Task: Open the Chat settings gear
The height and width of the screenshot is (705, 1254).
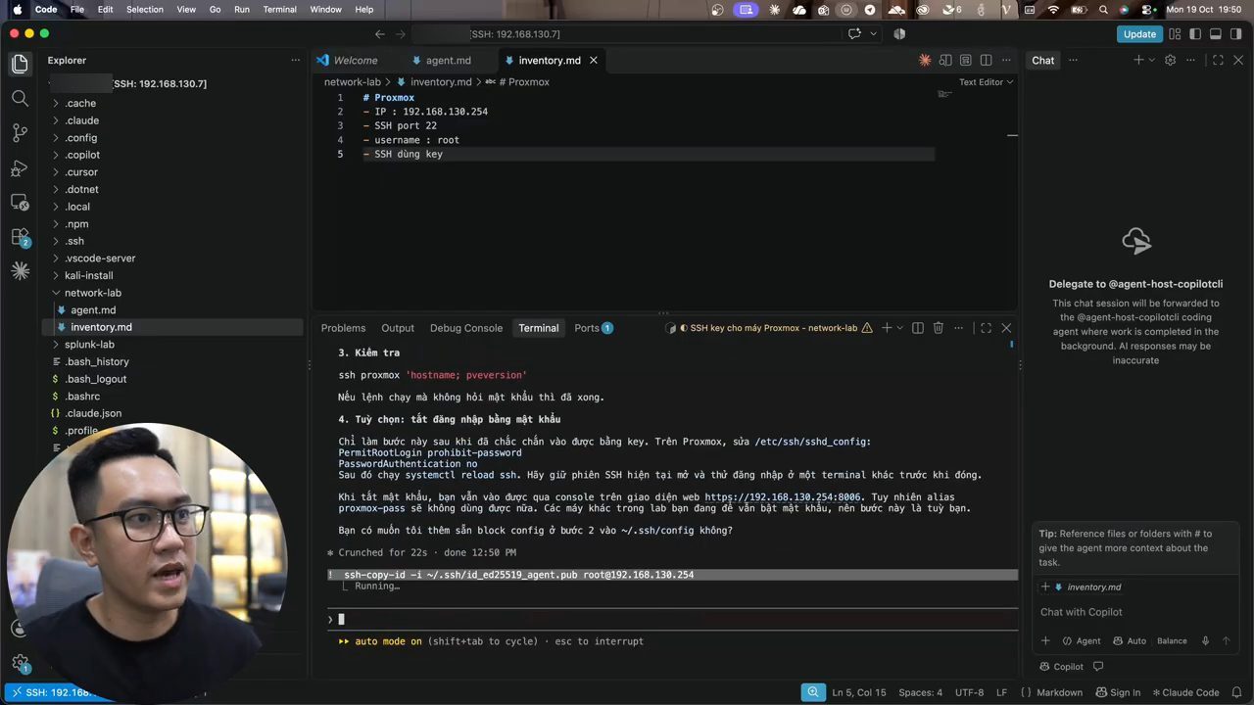Action: click(1170, 61)
